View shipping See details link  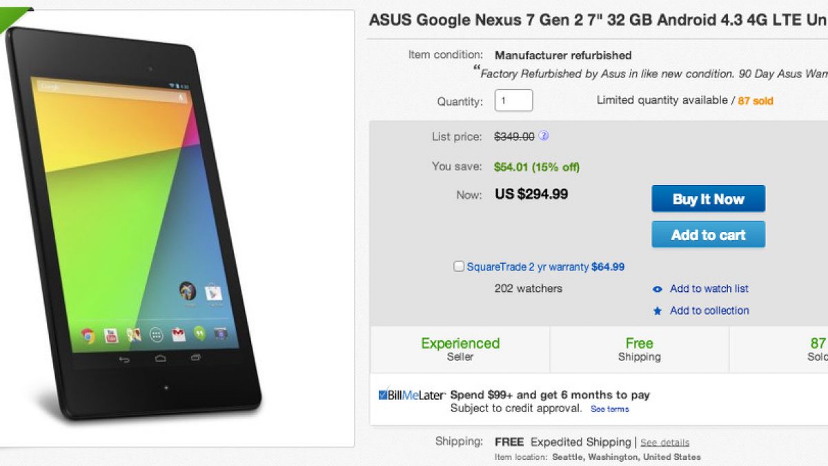pyautogui.click(x=664, y=443)
